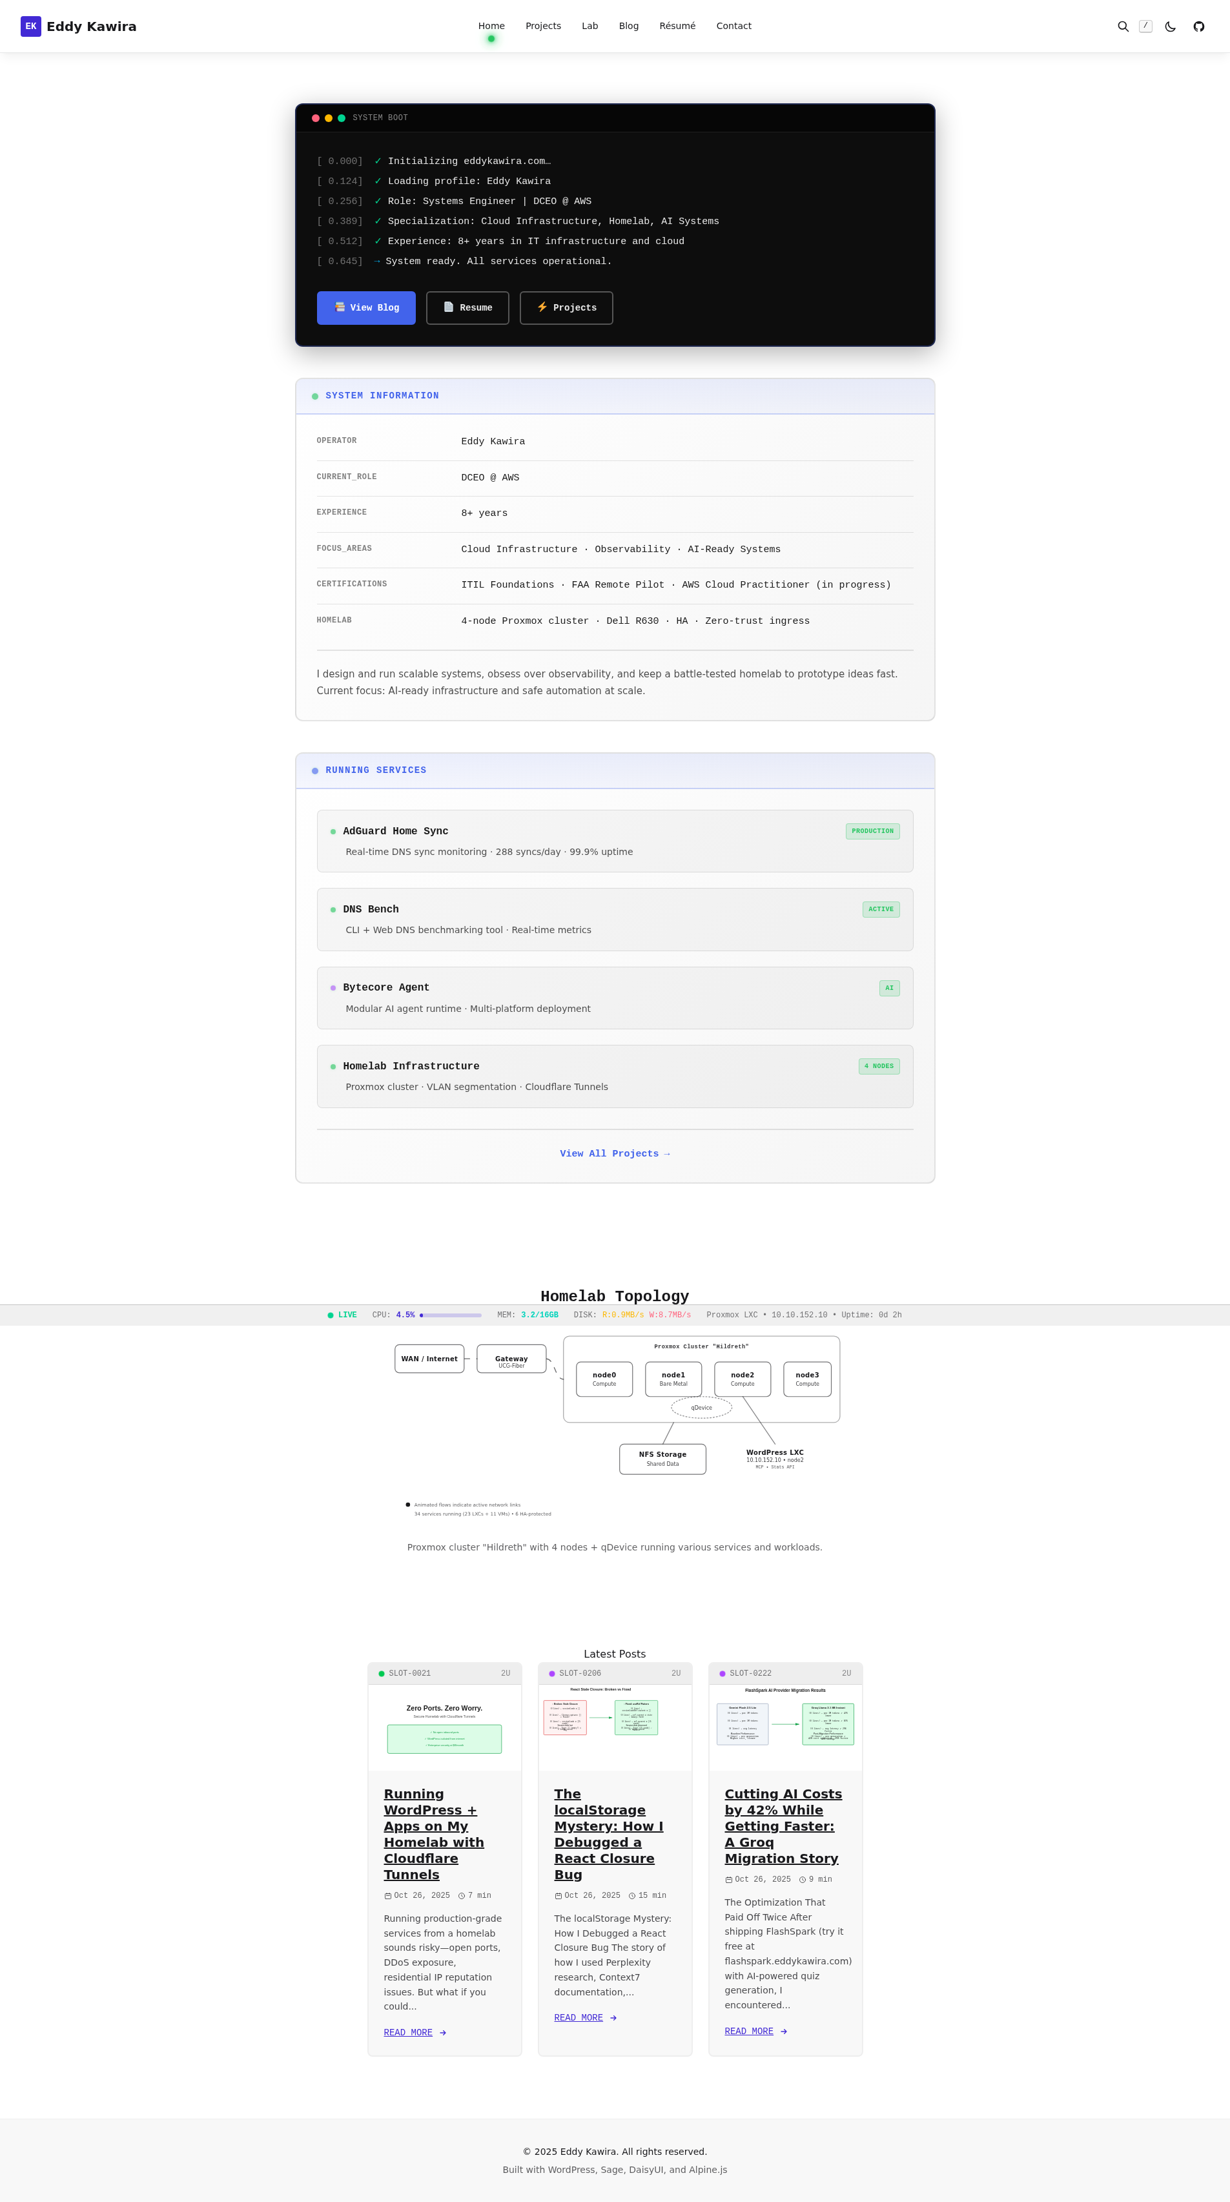Open the Zero Ports post thumbnail

coord(444,1727)
